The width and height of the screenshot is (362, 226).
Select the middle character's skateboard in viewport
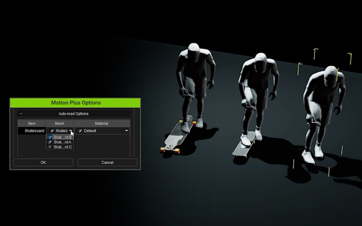pos(244,145)
